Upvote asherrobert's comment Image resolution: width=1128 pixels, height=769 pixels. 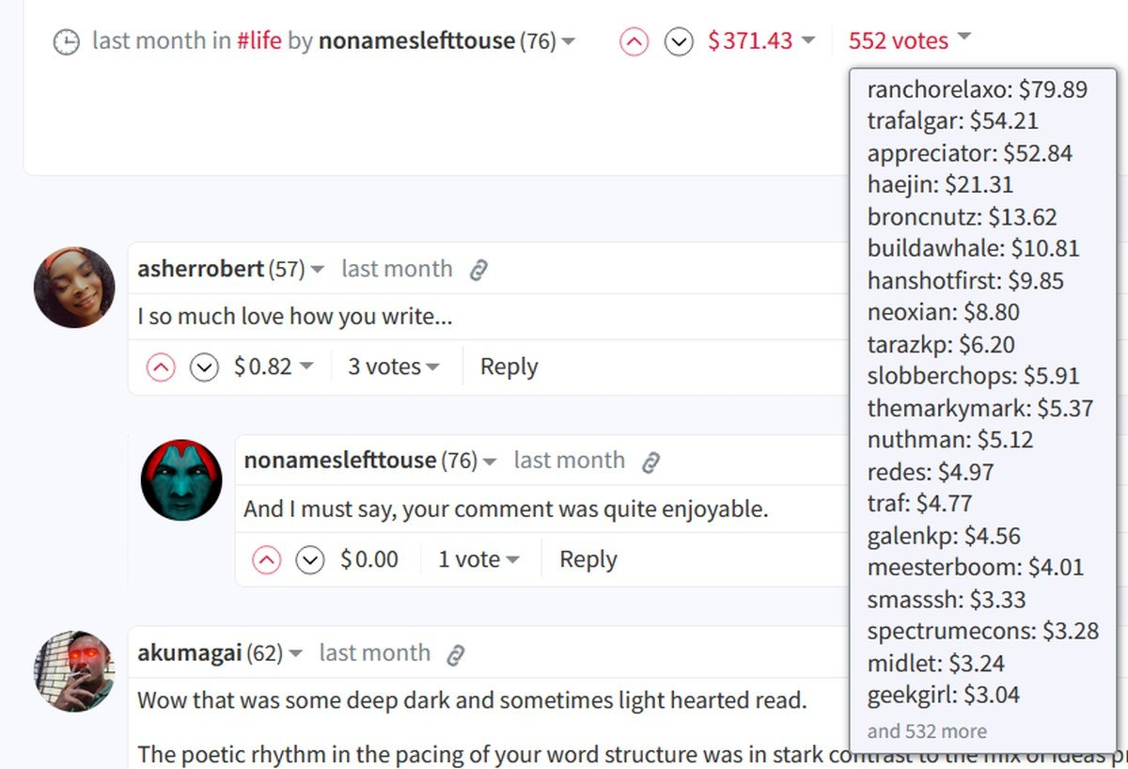pos(161,368)
